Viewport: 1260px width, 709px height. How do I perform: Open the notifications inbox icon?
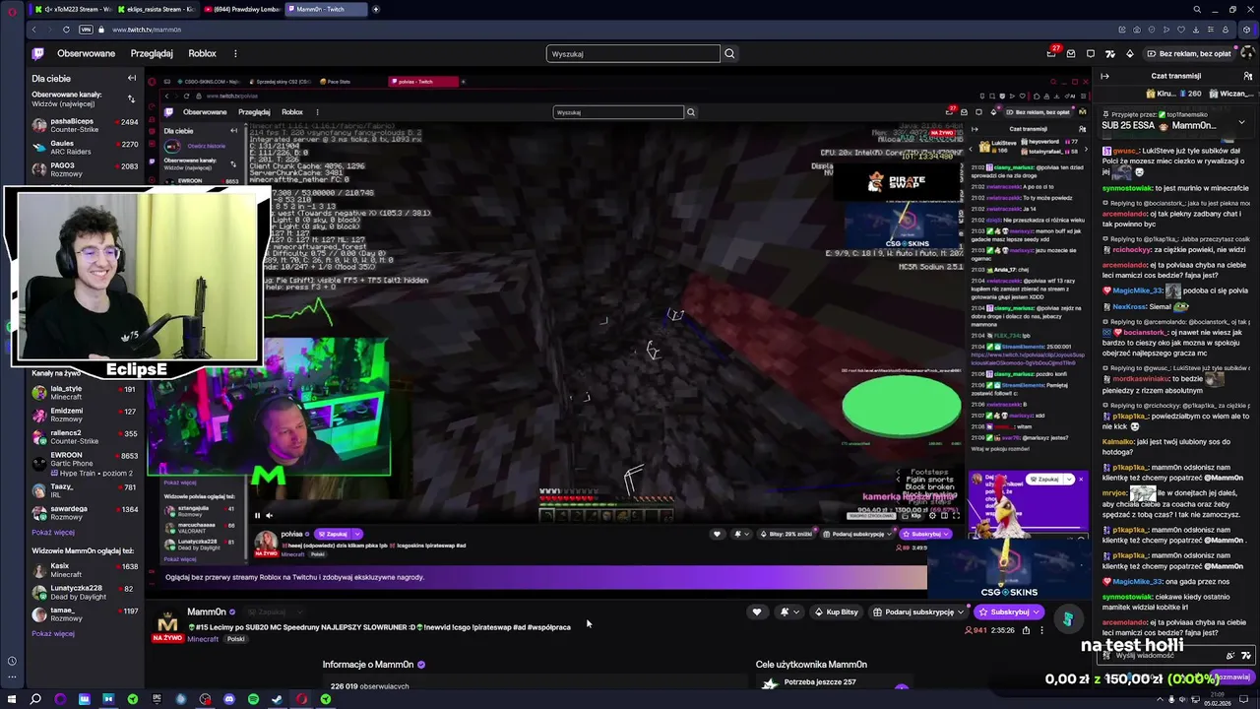coord(1071,54)
